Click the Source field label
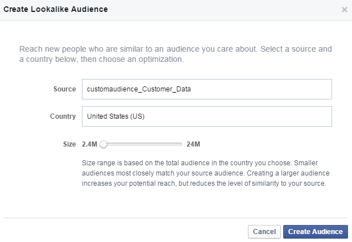This screenshot has width=352, height=242. click(64, 89)
